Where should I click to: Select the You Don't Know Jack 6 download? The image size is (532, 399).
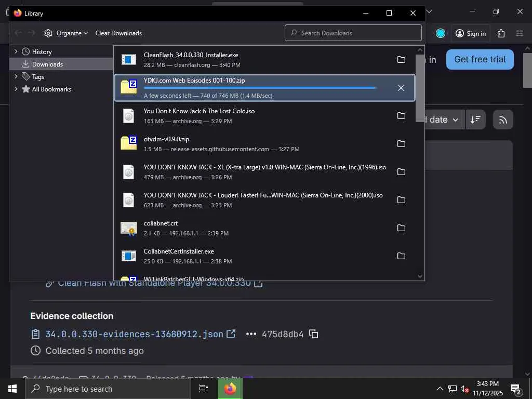[x=264, y=116]
